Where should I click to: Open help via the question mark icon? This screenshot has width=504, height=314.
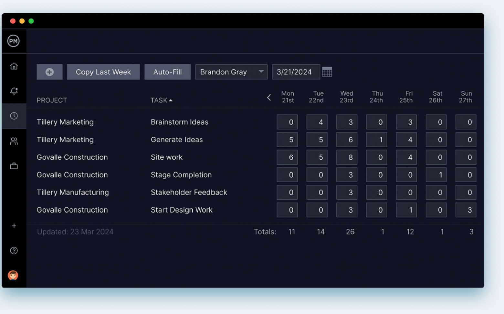point(14,251)
